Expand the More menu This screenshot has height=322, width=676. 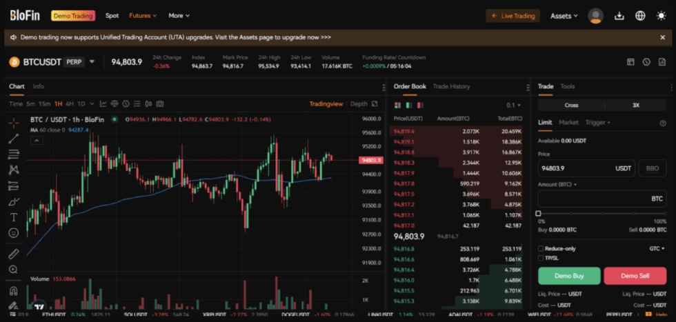[x=179, y=16]
